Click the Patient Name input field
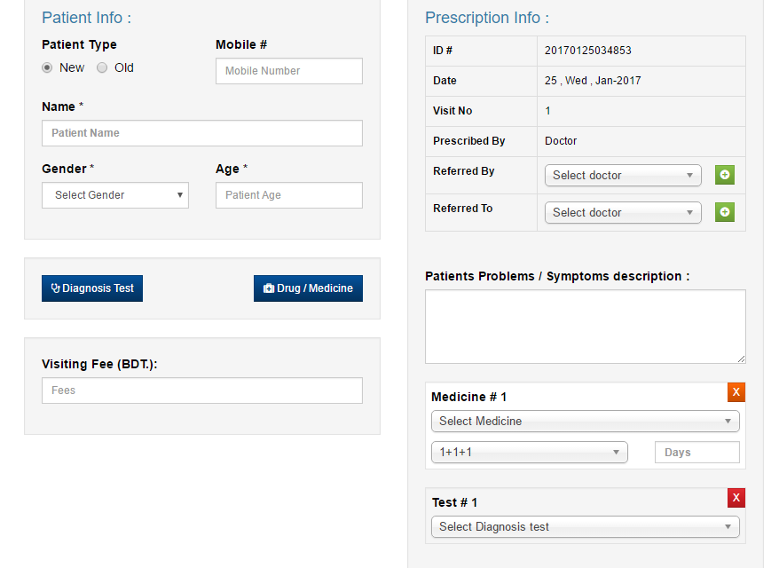Viewport: 779px width, 568px height. point(201,132)
